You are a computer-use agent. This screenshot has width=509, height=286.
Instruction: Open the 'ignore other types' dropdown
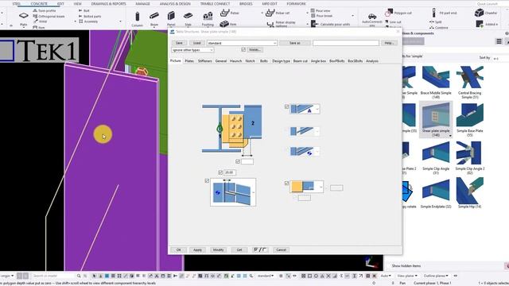click(x=192, y=50)
